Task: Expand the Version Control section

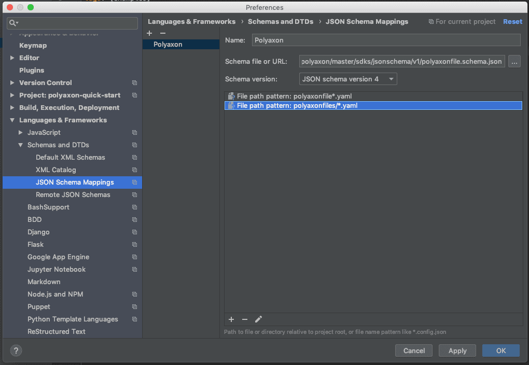Action: (12, 82)
